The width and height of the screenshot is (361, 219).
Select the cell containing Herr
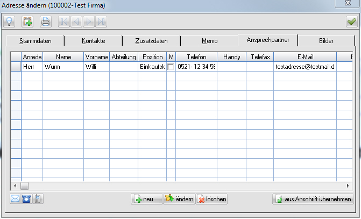tap(32, 67)
